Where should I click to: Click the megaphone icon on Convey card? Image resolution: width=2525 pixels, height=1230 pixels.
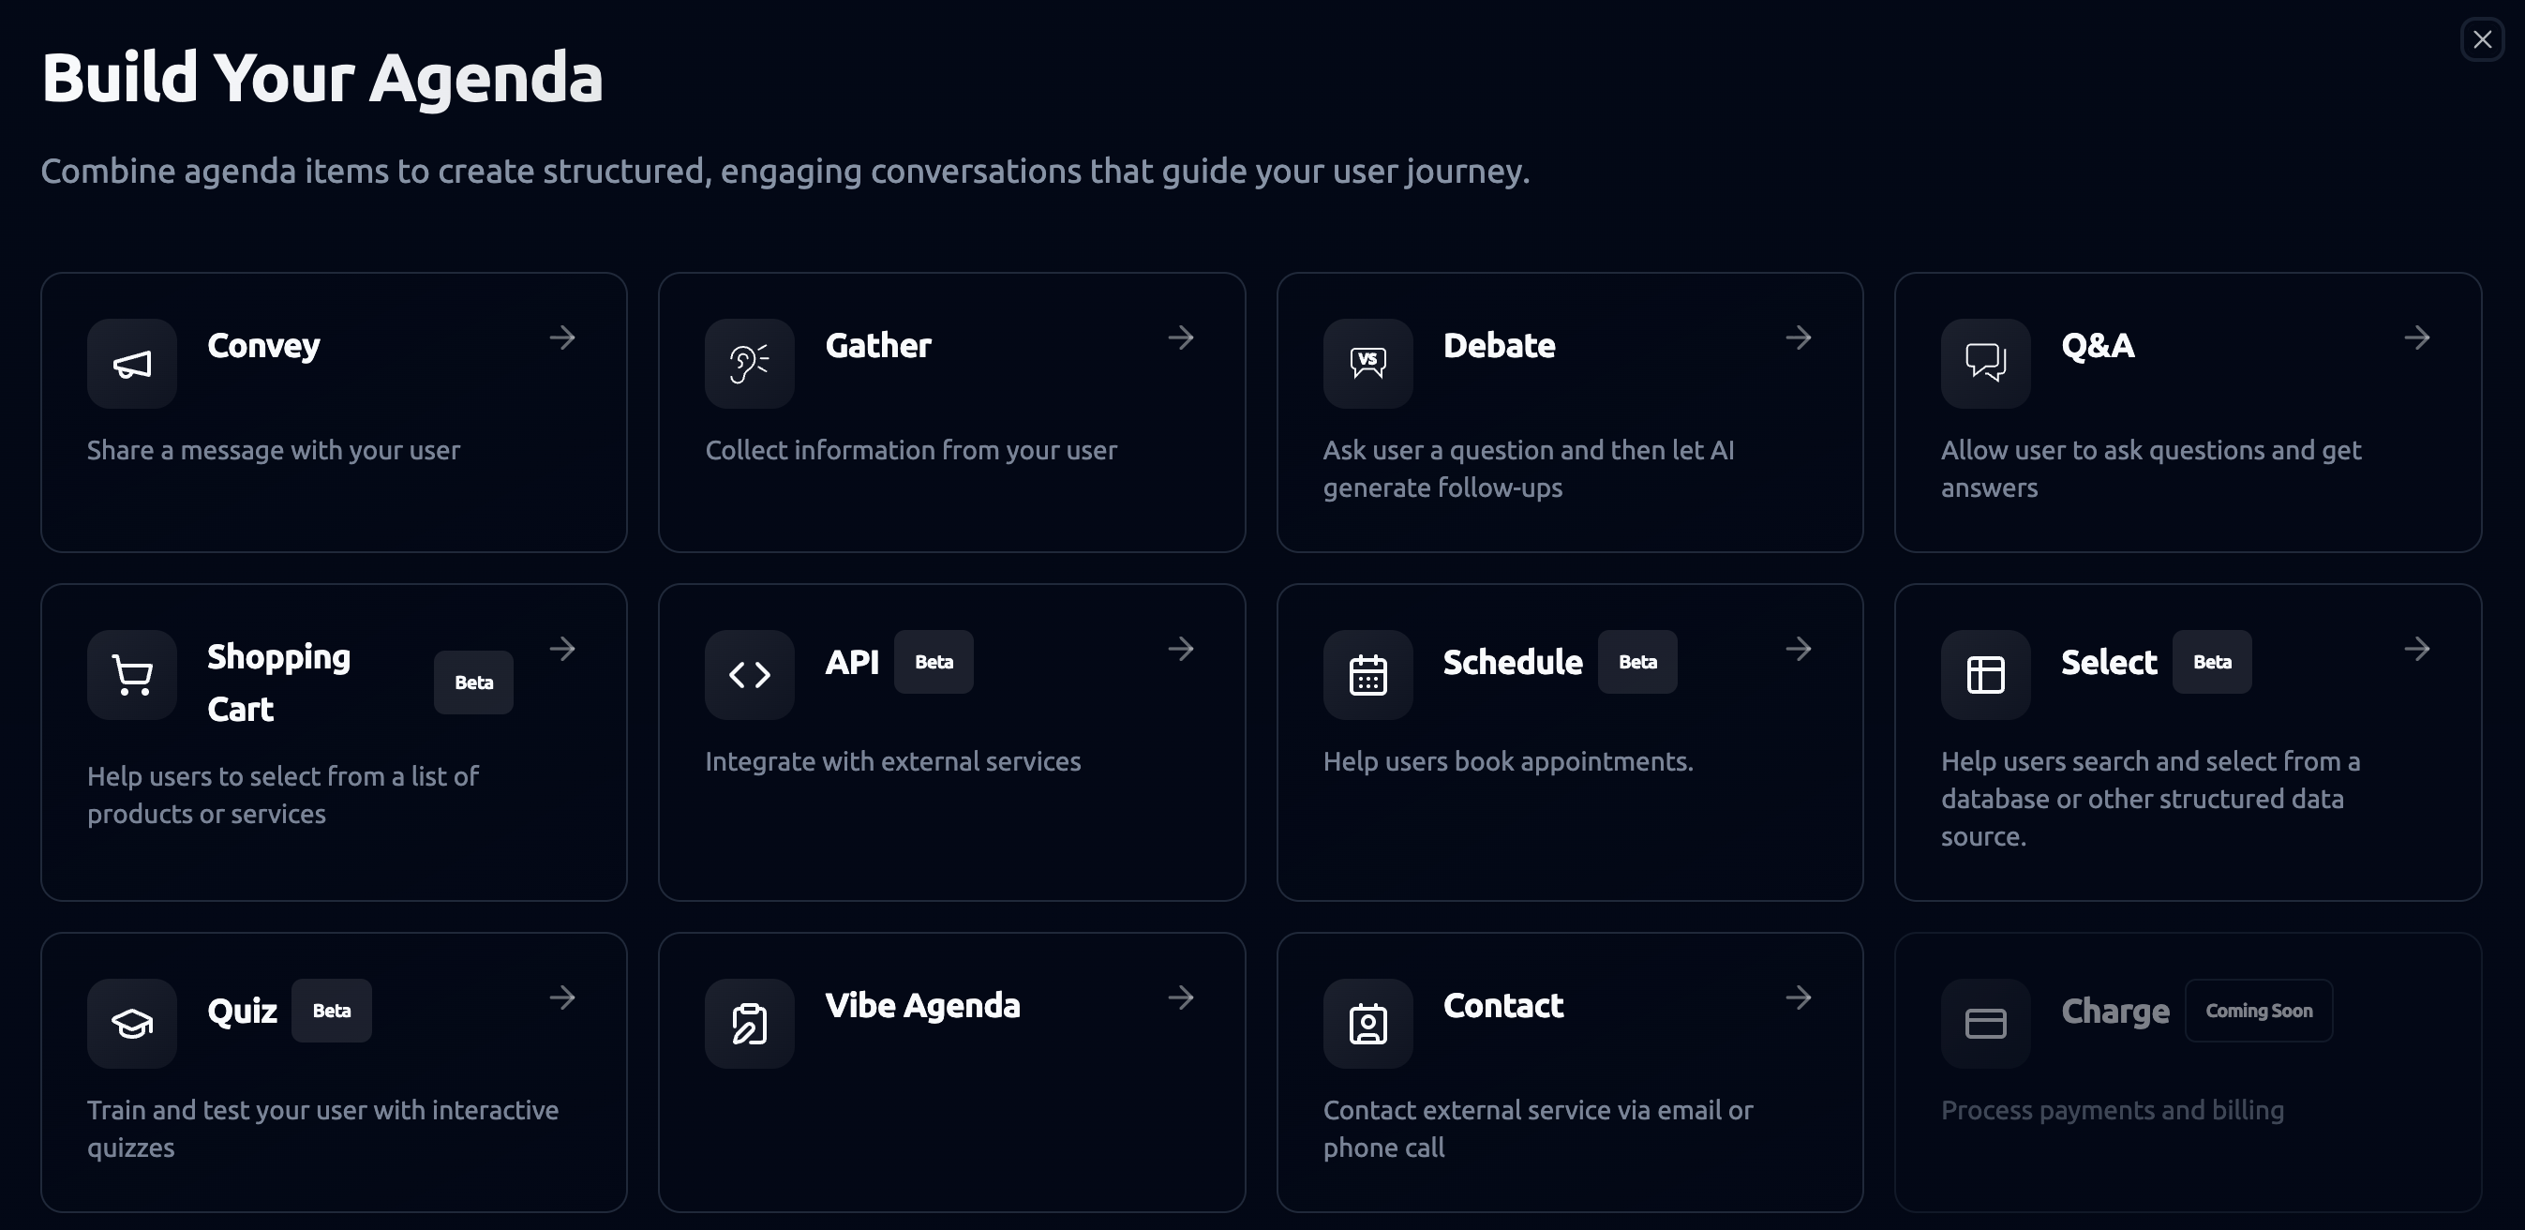click(x=131, y=364)
